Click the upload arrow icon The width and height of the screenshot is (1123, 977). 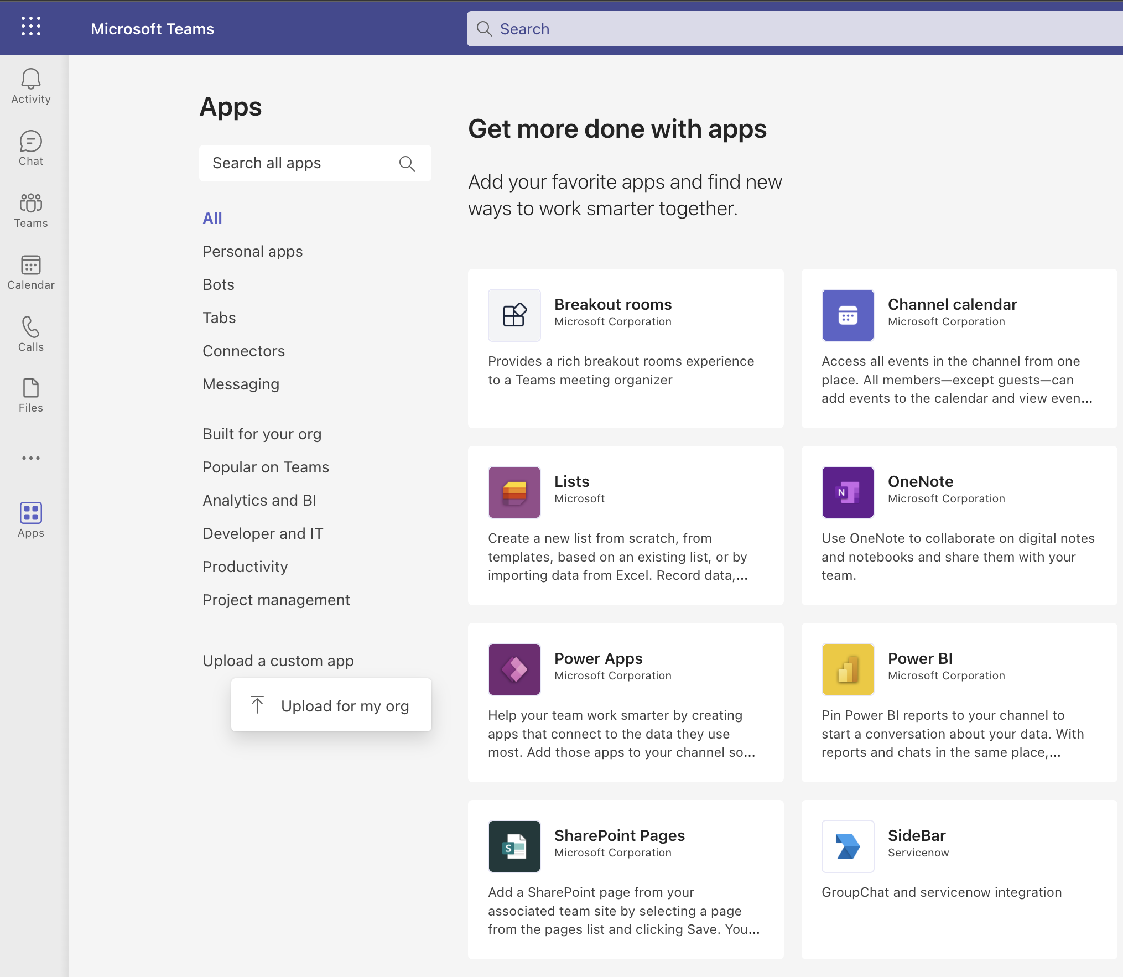coord(257,705)
